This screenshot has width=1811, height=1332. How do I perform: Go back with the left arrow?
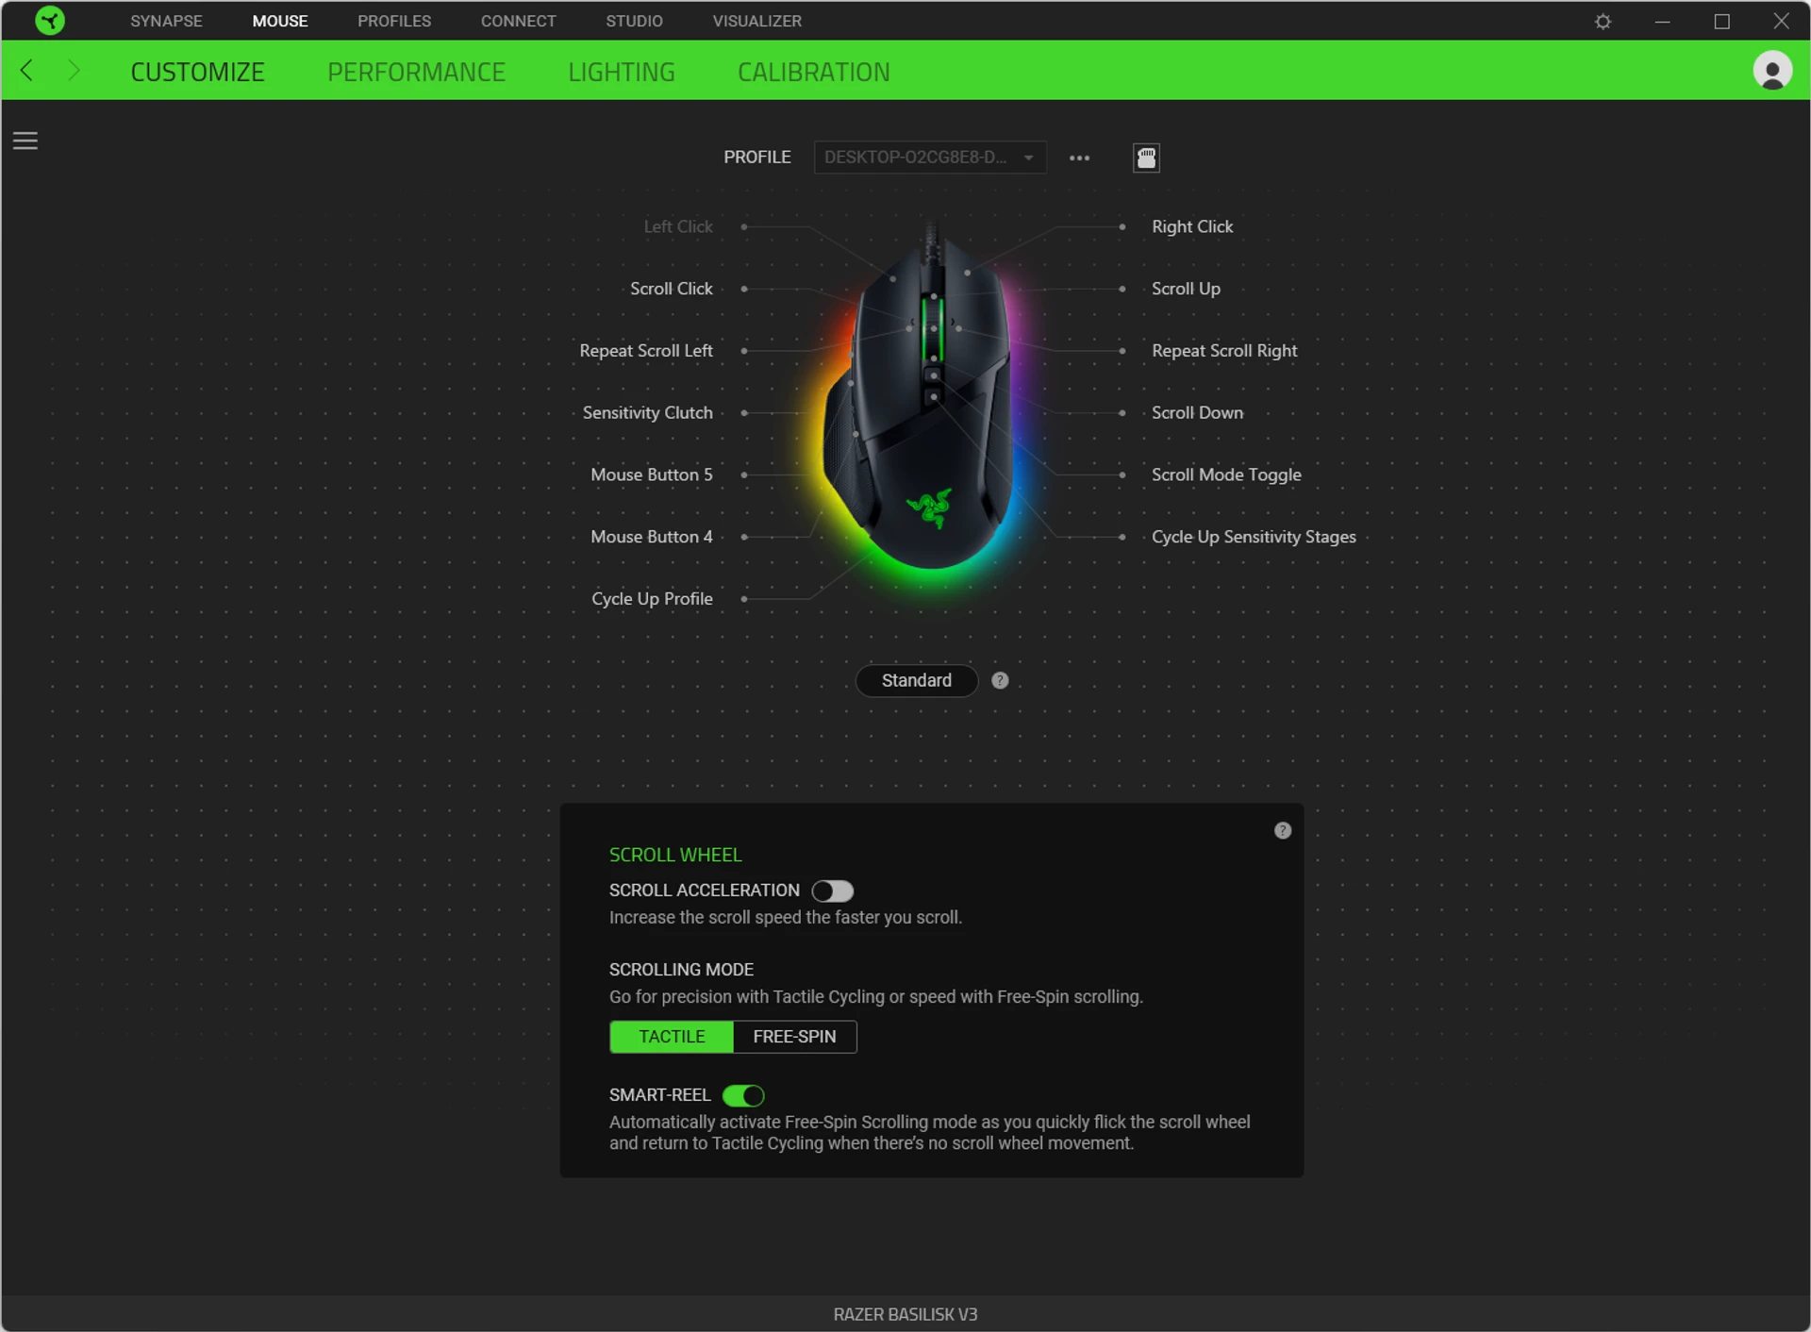pos(26,71)
